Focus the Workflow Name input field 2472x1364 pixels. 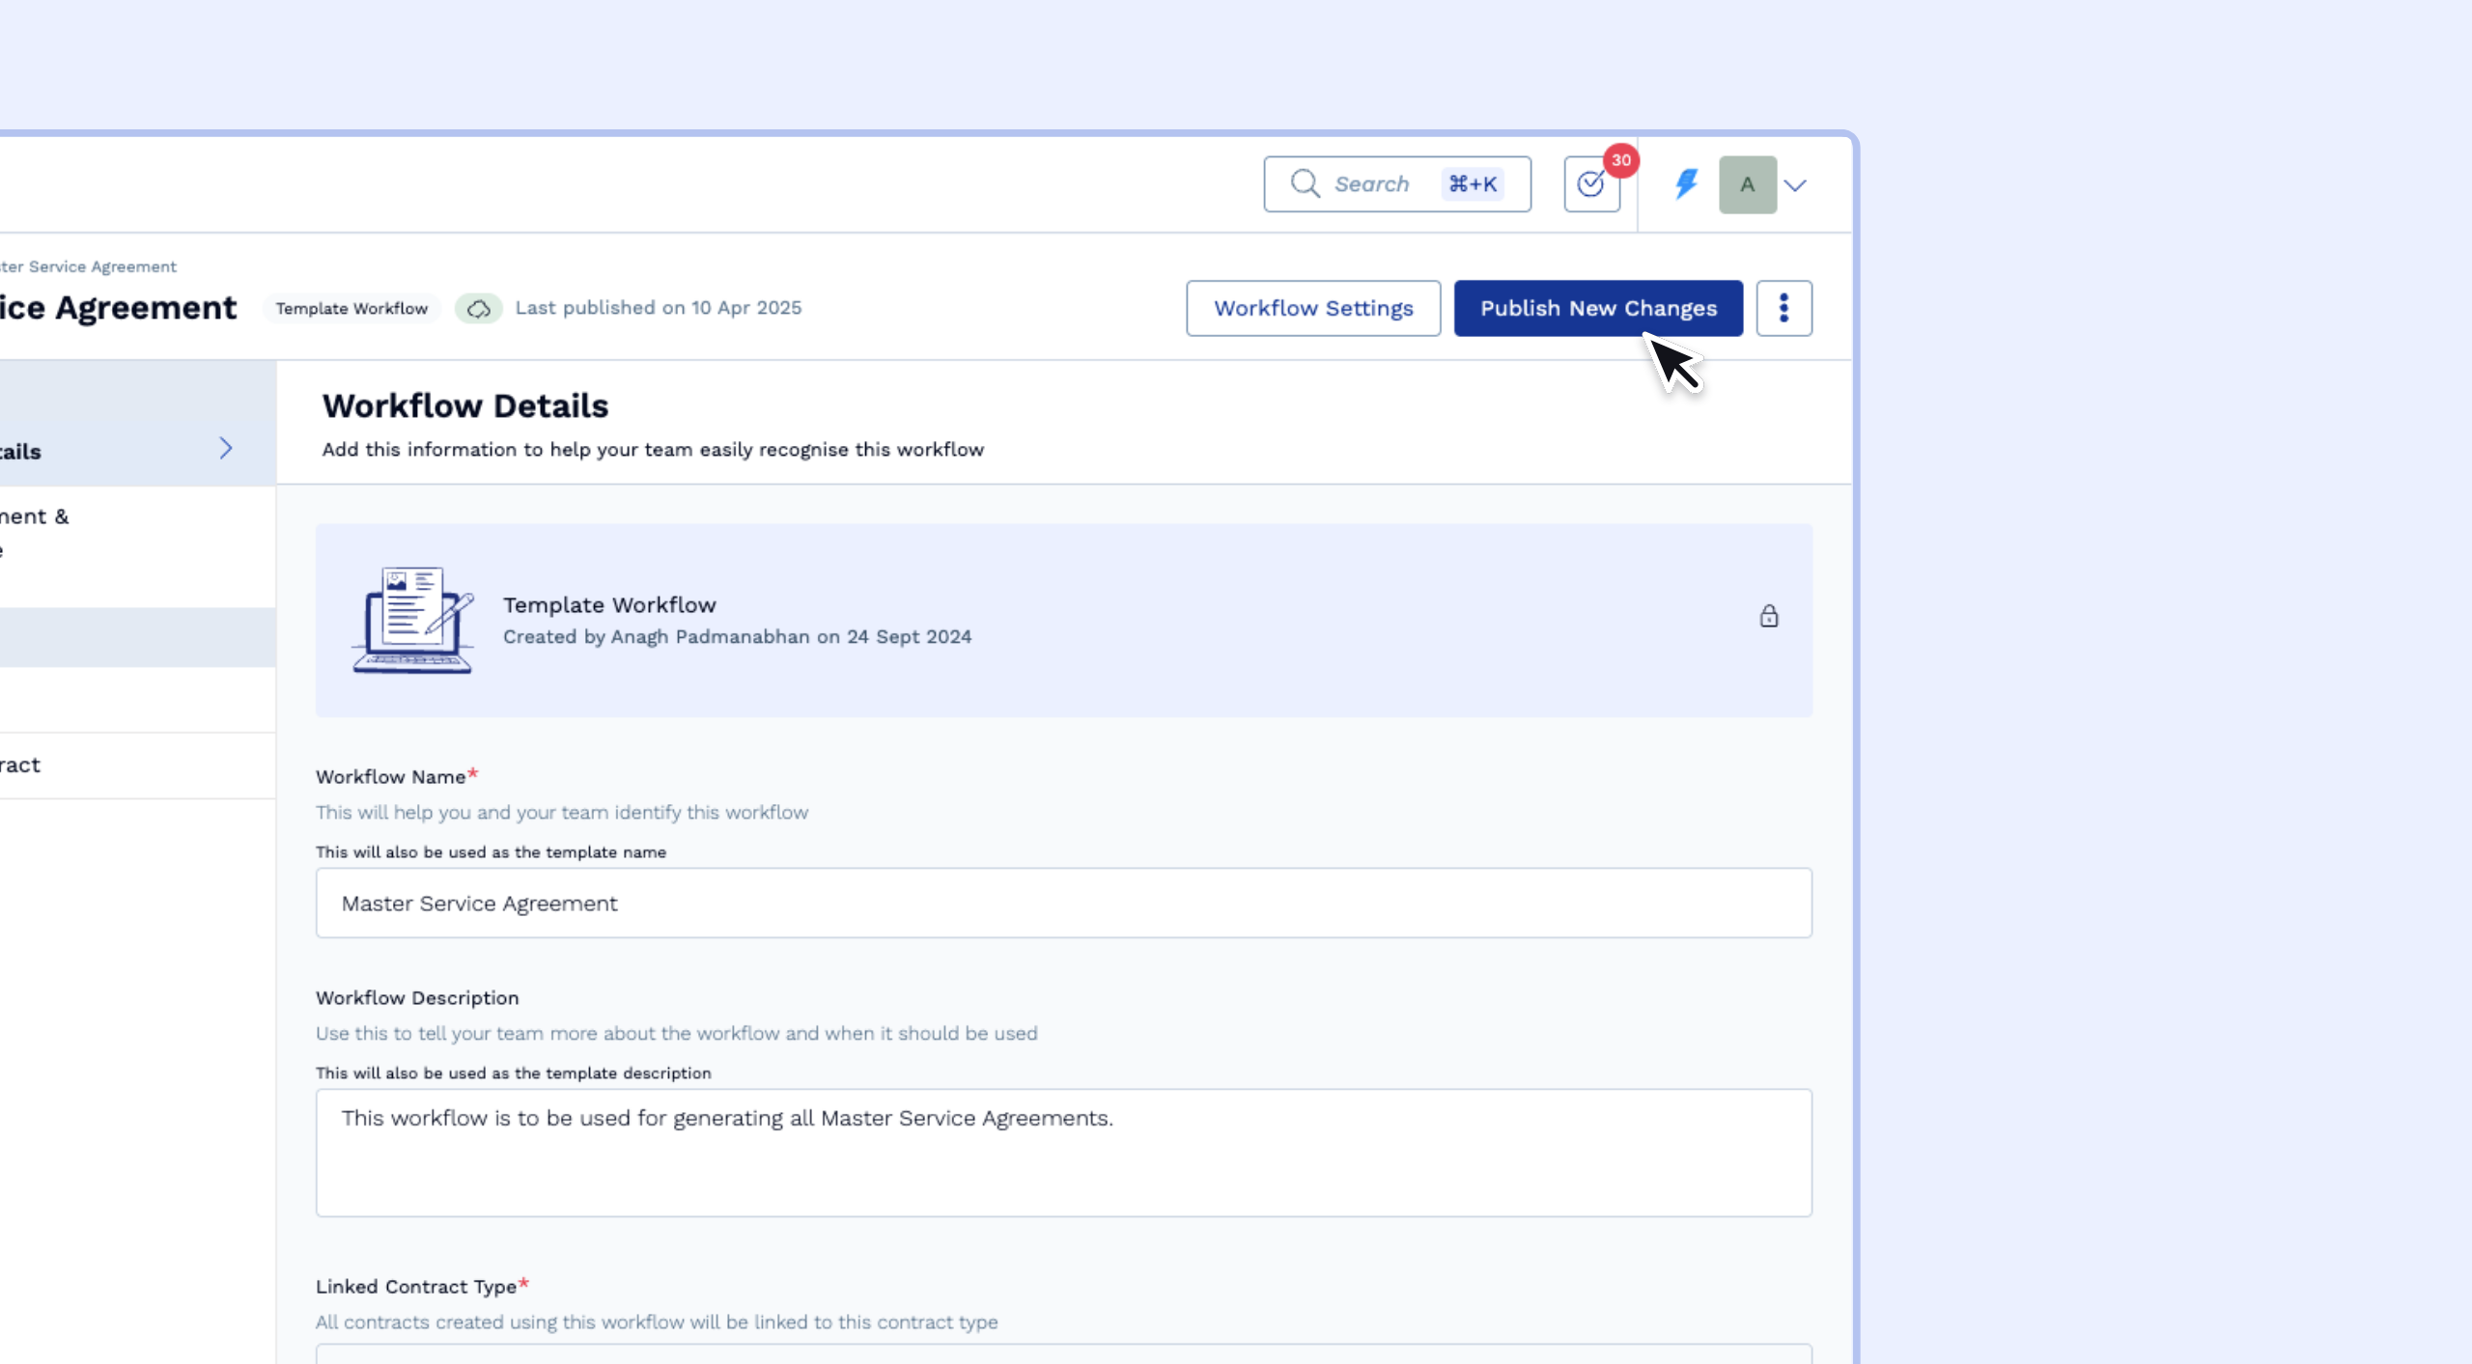(x=1062, y=903)
